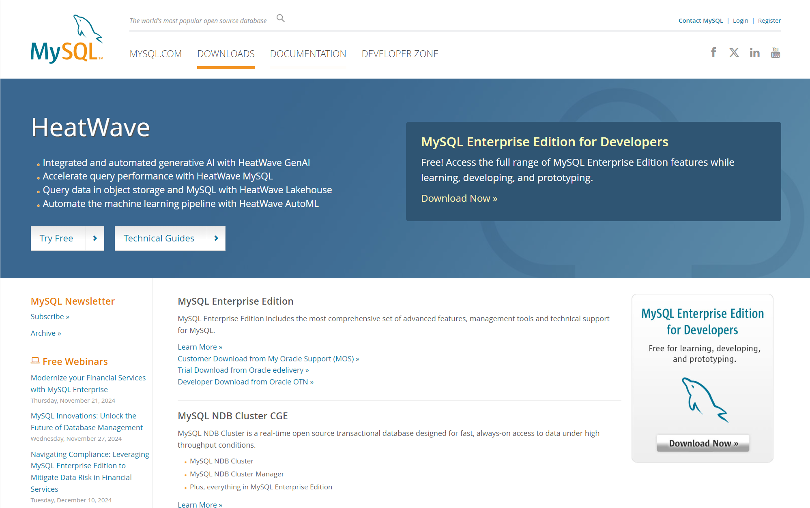Open the MySQL Facebook page icon

point(713,52)
